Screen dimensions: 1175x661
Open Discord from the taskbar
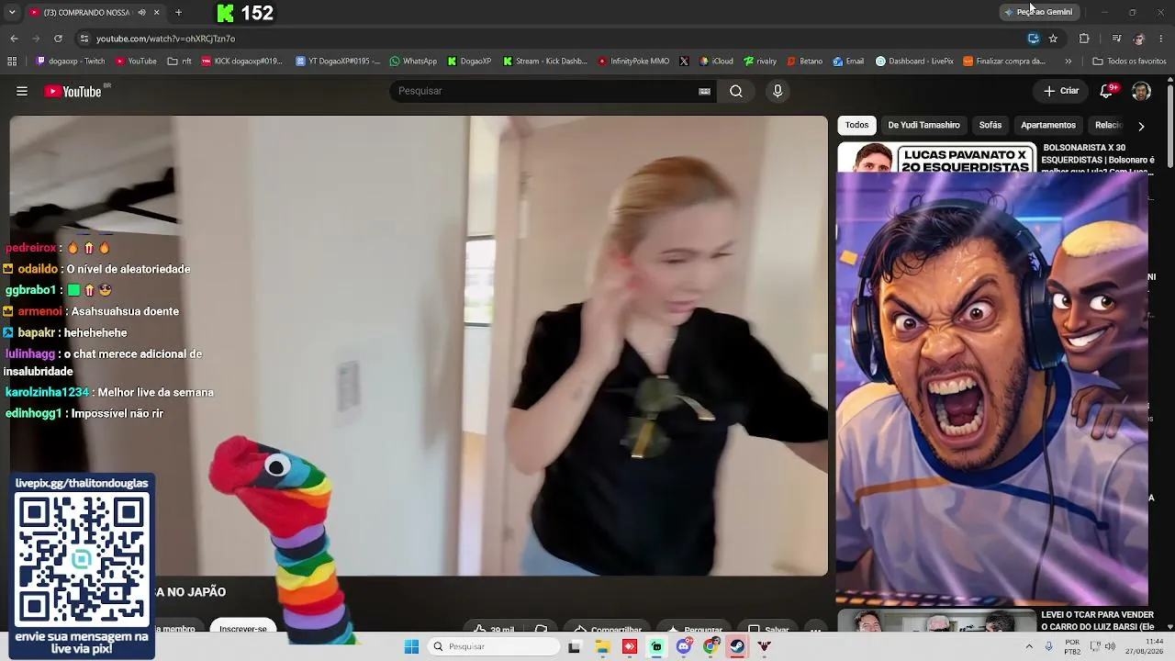pyautogui.click(x=683, y=646)
